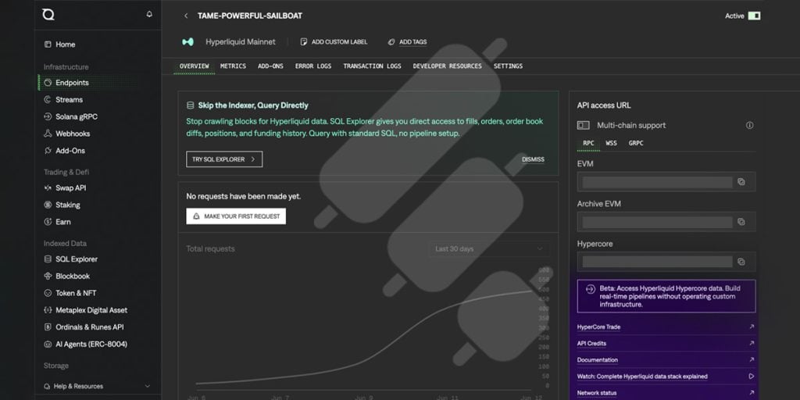Open Staking in the sidebar

click(x=62, y=205)
